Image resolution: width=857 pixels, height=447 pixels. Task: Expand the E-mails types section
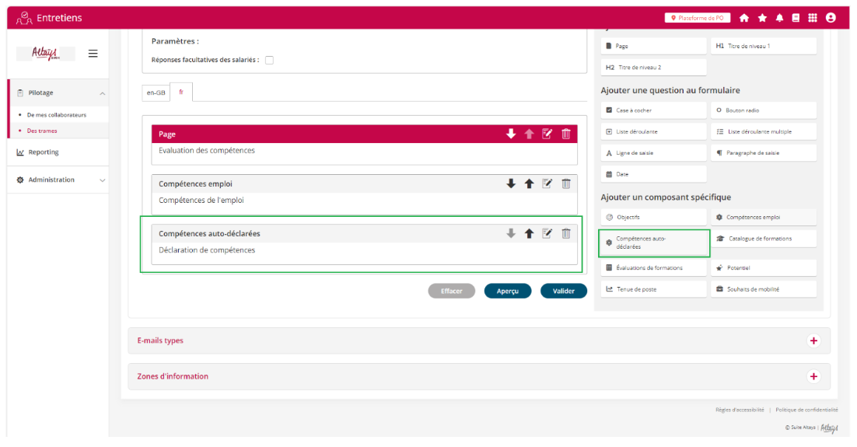[813, 340]
